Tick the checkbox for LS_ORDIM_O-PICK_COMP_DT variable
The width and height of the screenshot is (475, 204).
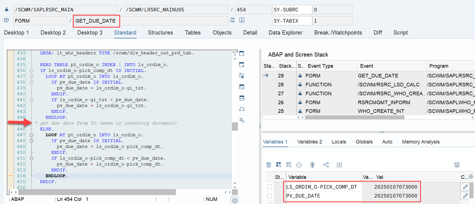(x=270, y=187)
